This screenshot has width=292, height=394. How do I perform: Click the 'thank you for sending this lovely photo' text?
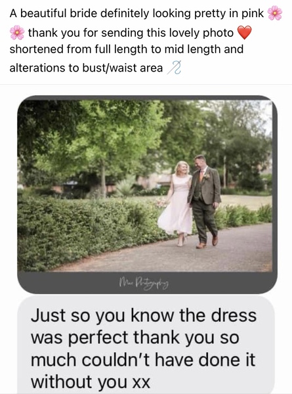click(131, 33)
